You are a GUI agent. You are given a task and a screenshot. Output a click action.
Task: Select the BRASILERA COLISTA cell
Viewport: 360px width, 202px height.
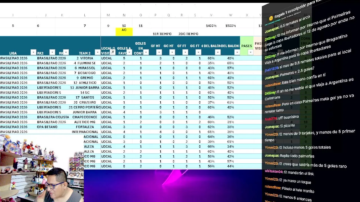point(53,117)
